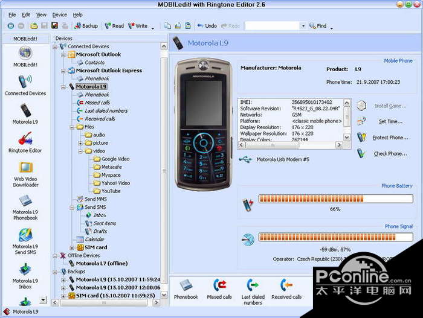
Task: Open the Help menu
Action: [77, 15]
